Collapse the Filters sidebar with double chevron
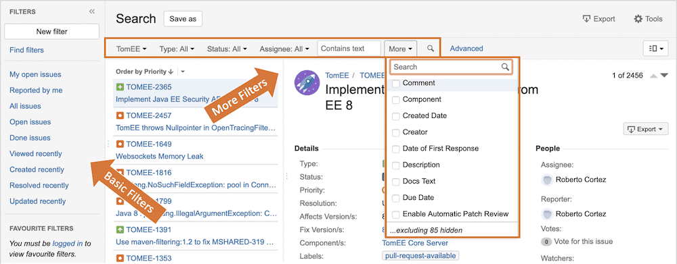677x264 pixels. pyautogui.click(x=91, y=11)
